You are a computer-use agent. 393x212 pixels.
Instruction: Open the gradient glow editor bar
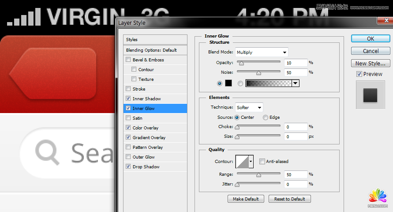tap(269, 83)
